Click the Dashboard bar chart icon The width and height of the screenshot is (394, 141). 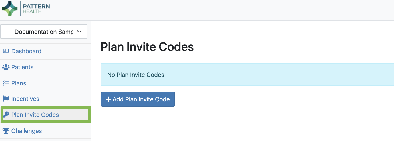coord(6,51)
